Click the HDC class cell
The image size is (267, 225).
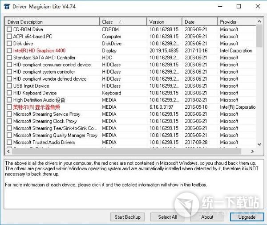(107, 57)
